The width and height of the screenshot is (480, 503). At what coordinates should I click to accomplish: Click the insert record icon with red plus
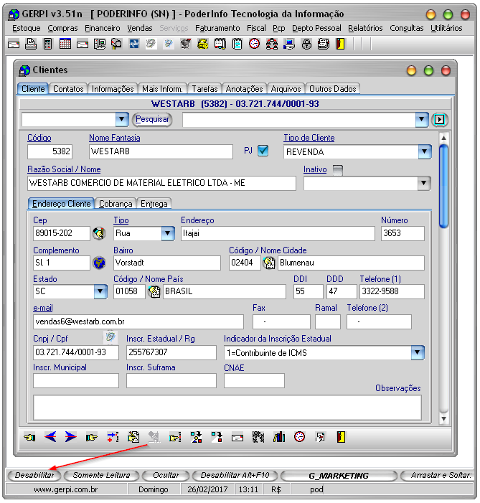[x=113, y=437]
